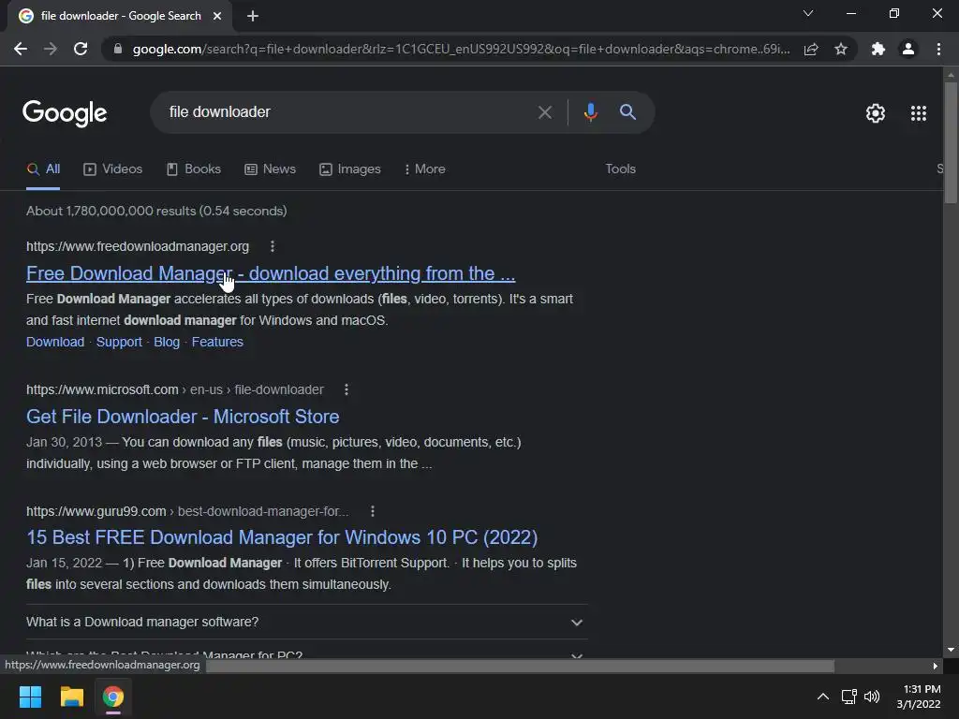Close the file downloader tab

pyautogui.click(x=217, y=16)
